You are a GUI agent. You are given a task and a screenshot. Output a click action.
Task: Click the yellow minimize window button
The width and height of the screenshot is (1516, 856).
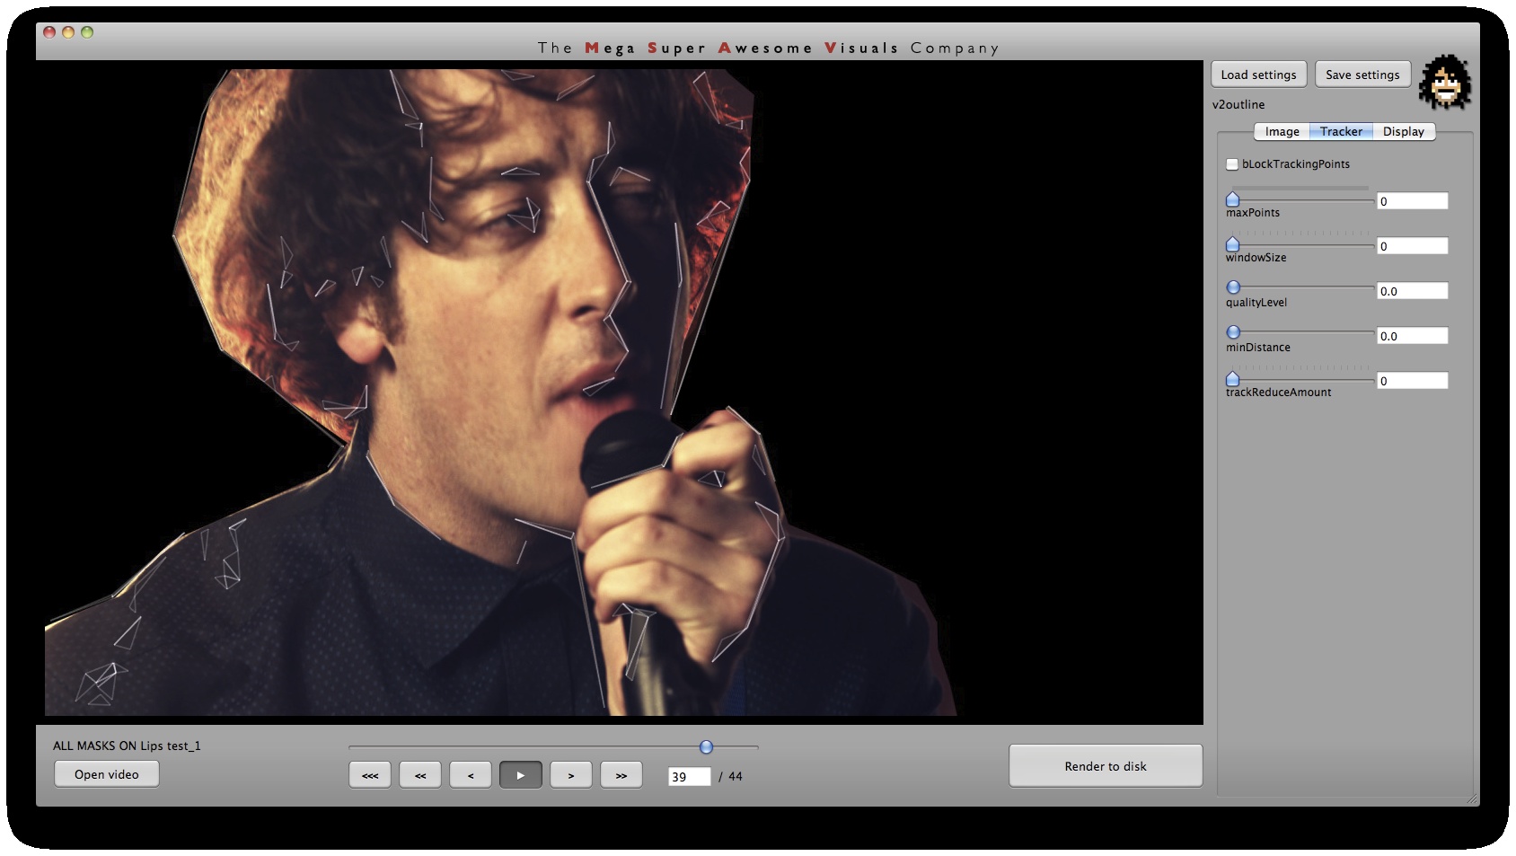coord(68,32)
